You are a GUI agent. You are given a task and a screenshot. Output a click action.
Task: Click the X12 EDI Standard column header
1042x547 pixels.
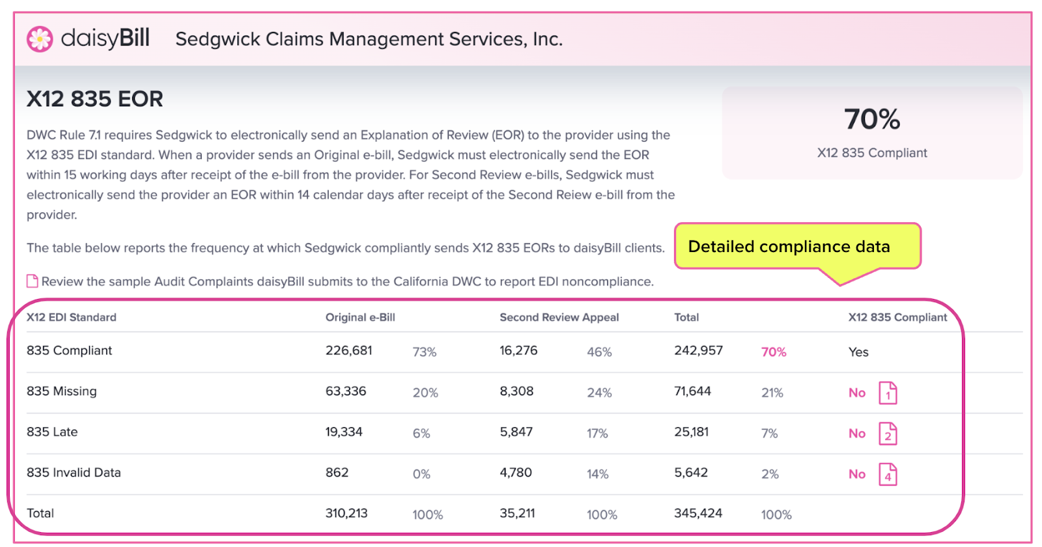[x=72, y=317]
